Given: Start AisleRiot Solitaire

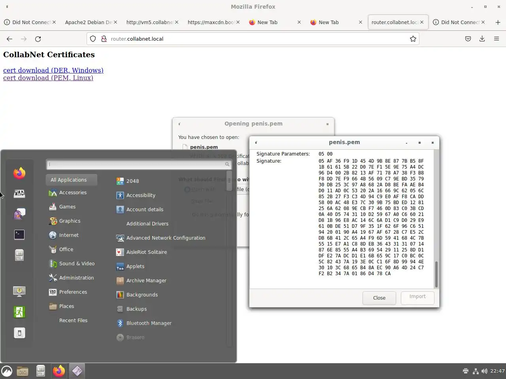Looking at the screenshot, I should [142, 252].
